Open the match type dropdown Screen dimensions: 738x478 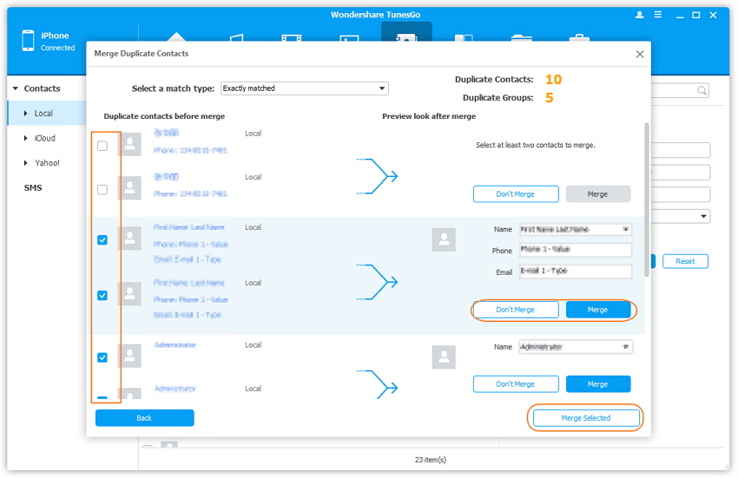304,88
